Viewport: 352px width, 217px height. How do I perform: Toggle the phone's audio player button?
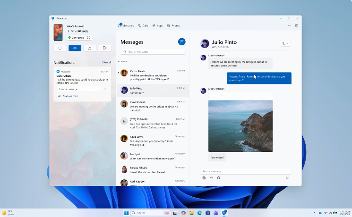pos(90,48)
